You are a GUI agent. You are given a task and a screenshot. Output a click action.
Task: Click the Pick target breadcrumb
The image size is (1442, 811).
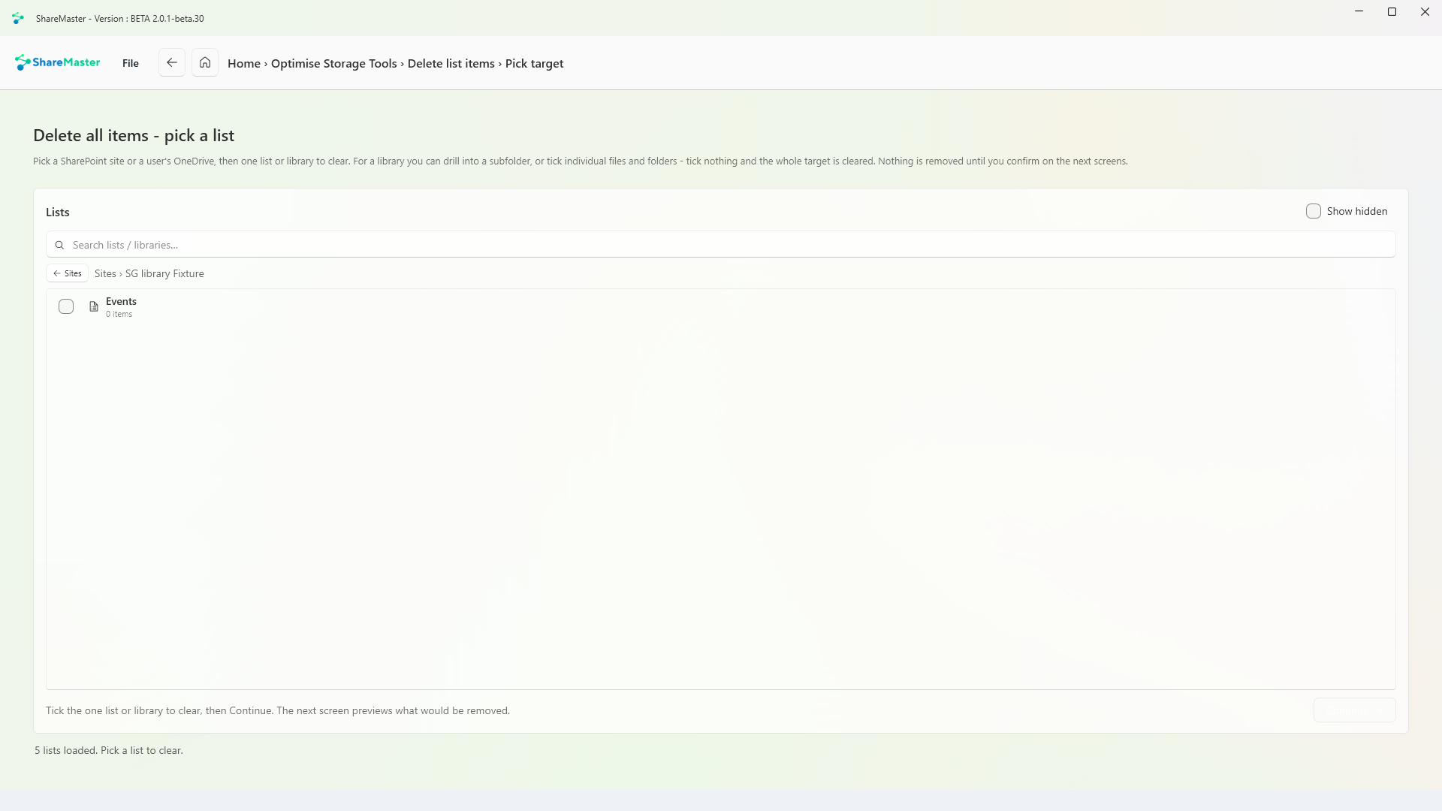(534, 64)
